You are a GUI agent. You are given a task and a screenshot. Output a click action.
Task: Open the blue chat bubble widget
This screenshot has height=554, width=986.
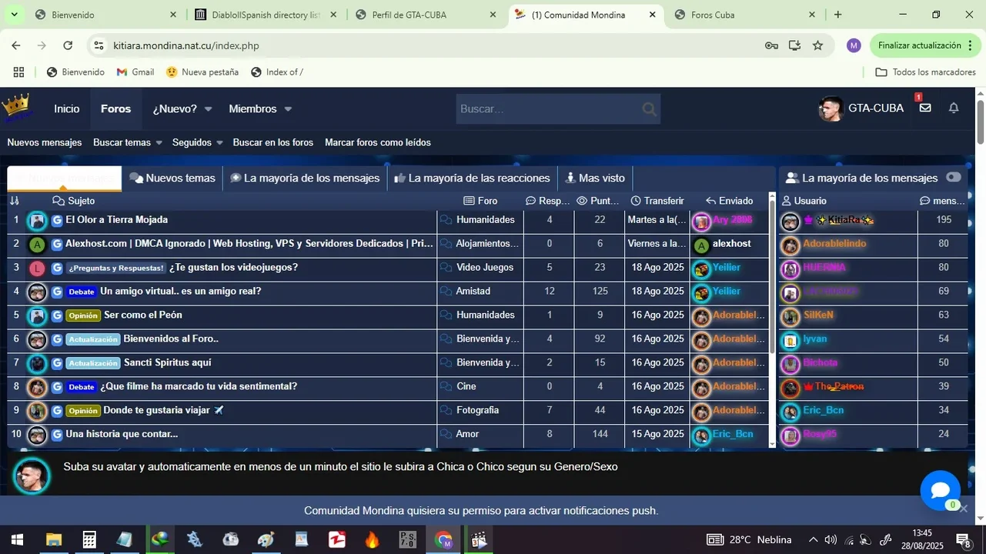pyautogui.click(x=940, y=490)
